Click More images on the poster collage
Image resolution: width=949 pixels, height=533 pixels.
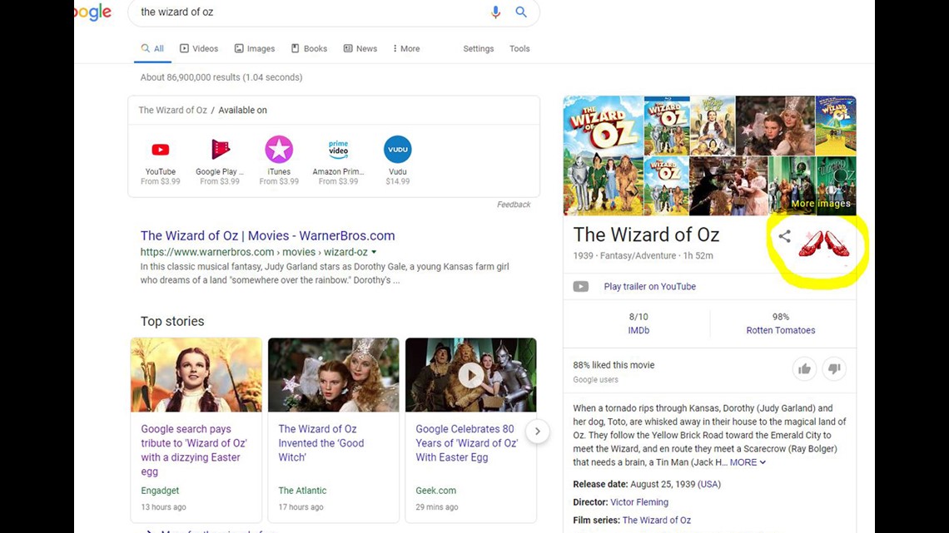point(820,204)
